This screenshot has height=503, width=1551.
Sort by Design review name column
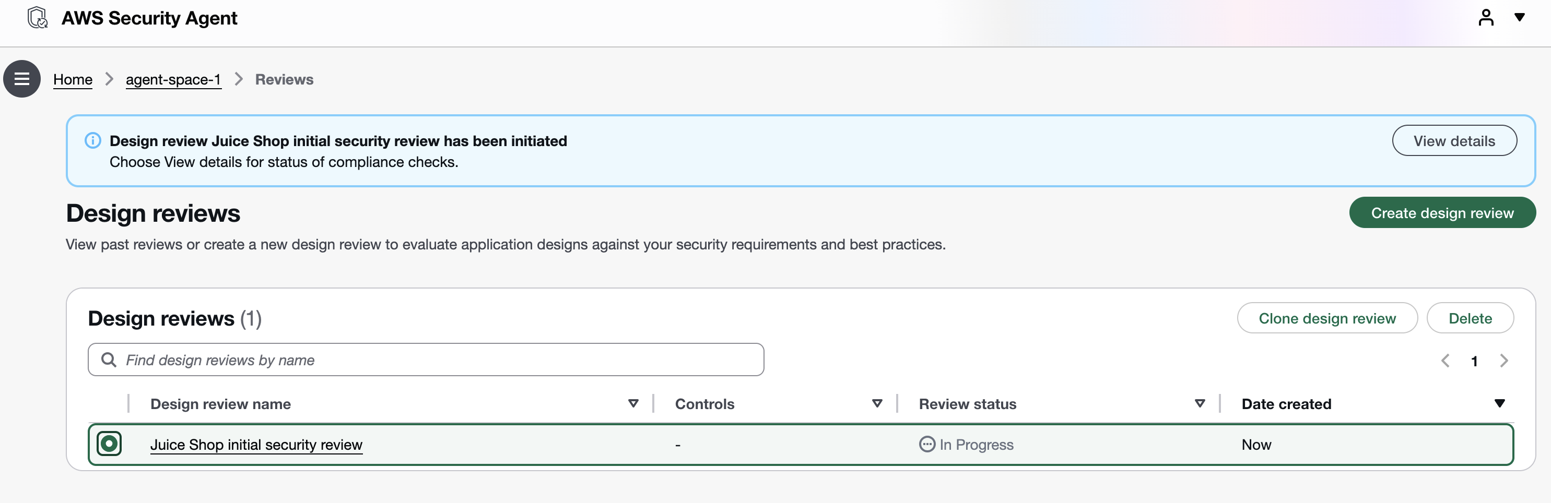coord(633,404)
